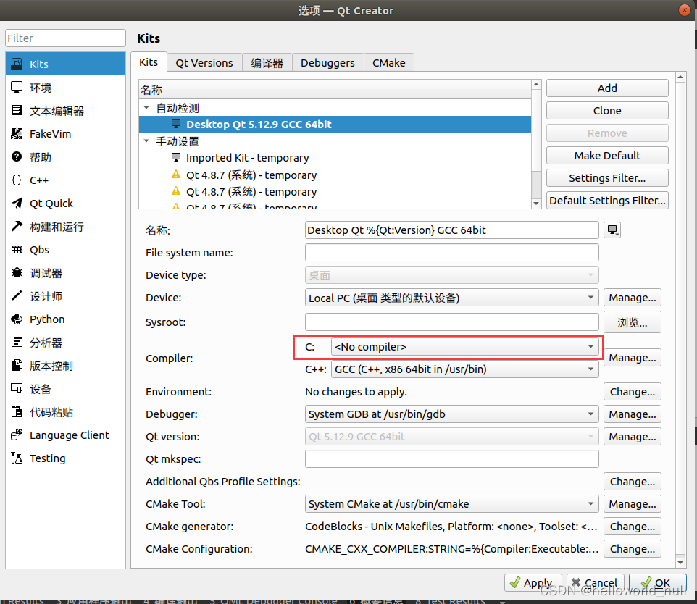Open the Device dropdown showing Local PC

[x=451, y=298]
